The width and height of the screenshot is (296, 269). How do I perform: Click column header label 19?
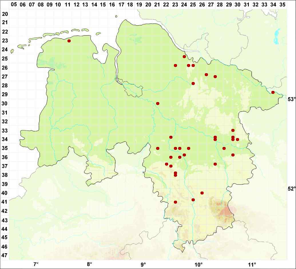coord(139,4)
